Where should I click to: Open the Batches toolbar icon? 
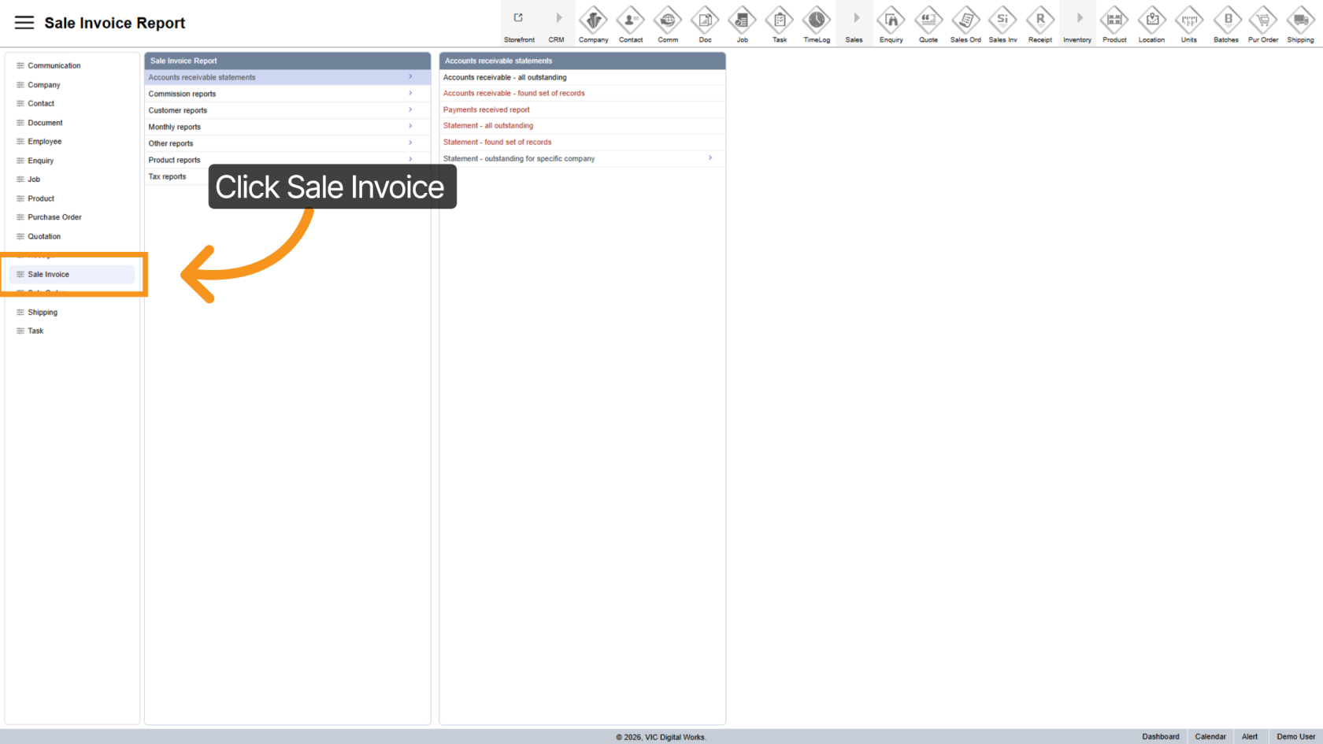1226,20
